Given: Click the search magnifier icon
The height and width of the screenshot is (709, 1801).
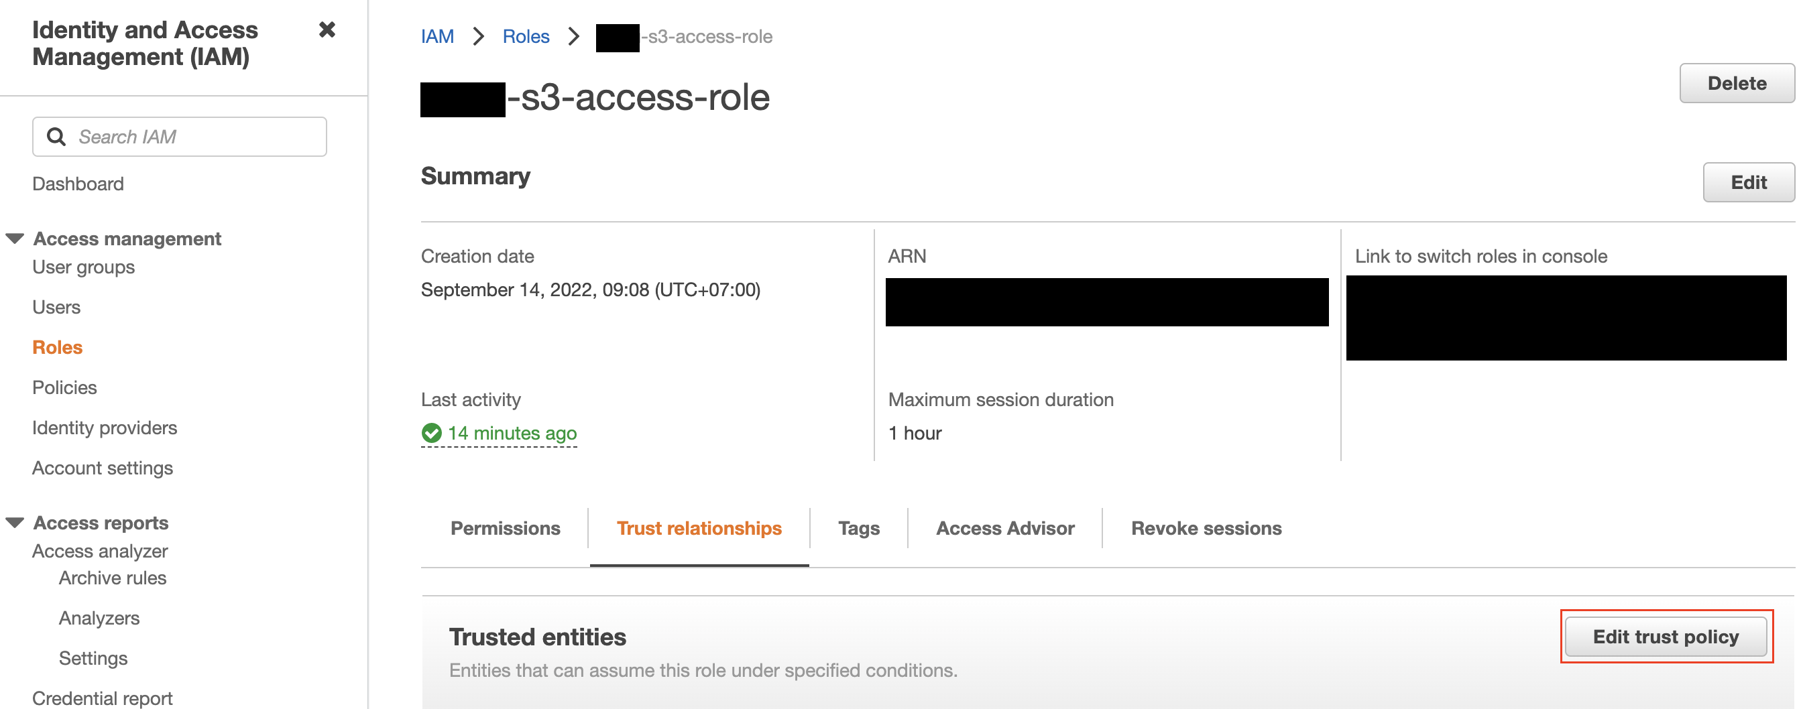Looking at the screenshot, I should coord(56,137).
